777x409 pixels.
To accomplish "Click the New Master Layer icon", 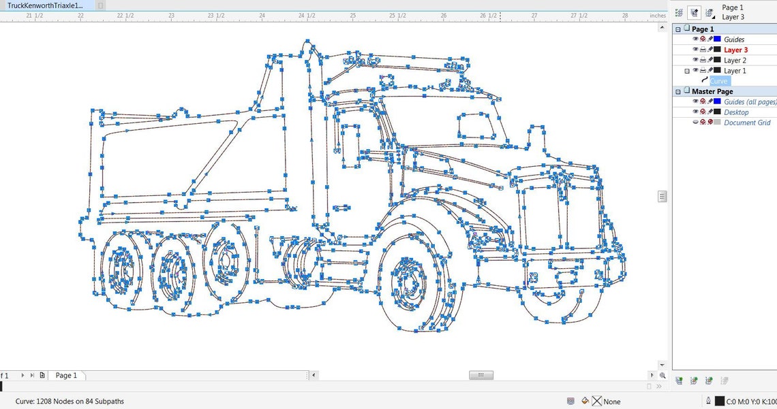I will pyautogui.click(x=694, y=380).
